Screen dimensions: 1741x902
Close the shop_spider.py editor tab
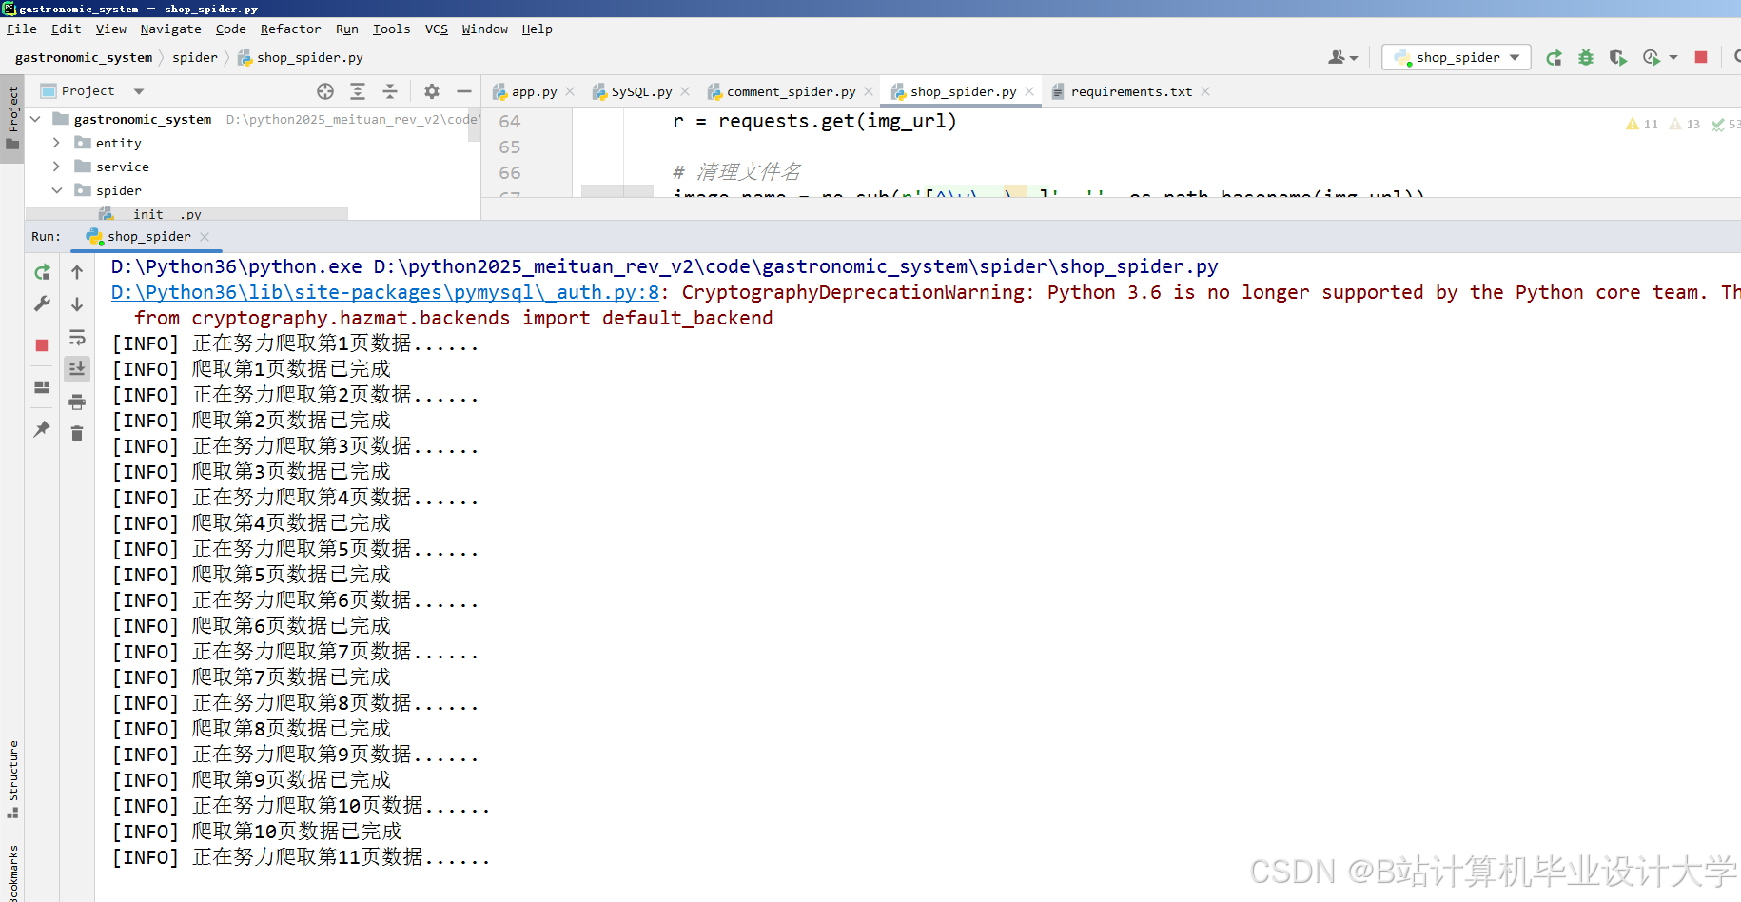1029,91
